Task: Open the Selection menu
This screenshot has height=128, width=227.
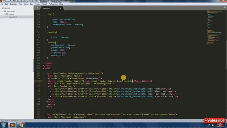Action: tap(13, 4)
